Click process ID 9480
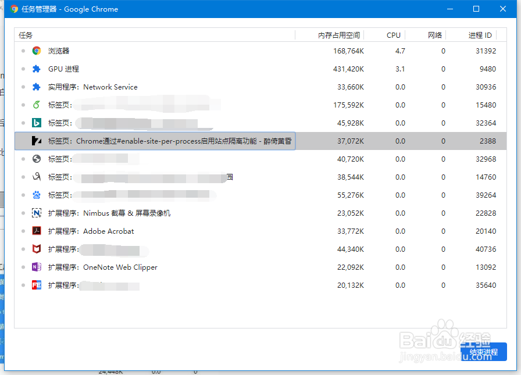Viewport: 521px width, 375px height. pyautogui.click(x=488, y=69)
